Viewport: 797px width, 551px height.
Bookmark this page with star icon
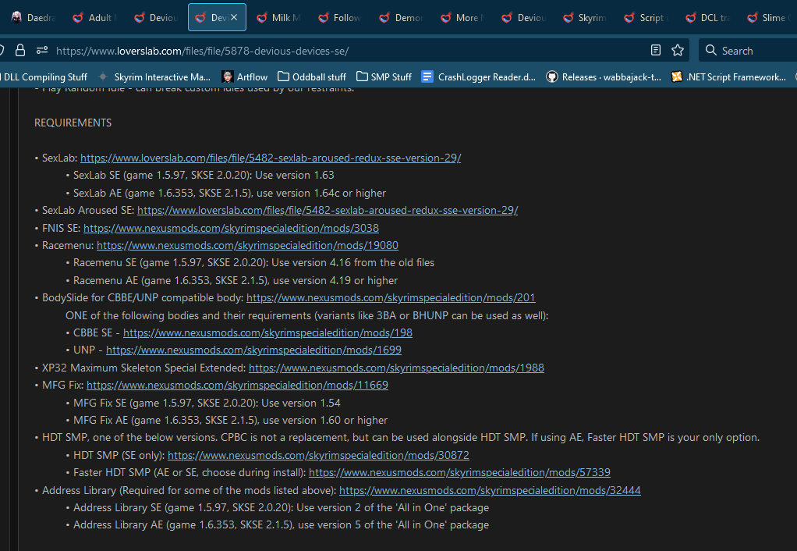coord(678,50)
